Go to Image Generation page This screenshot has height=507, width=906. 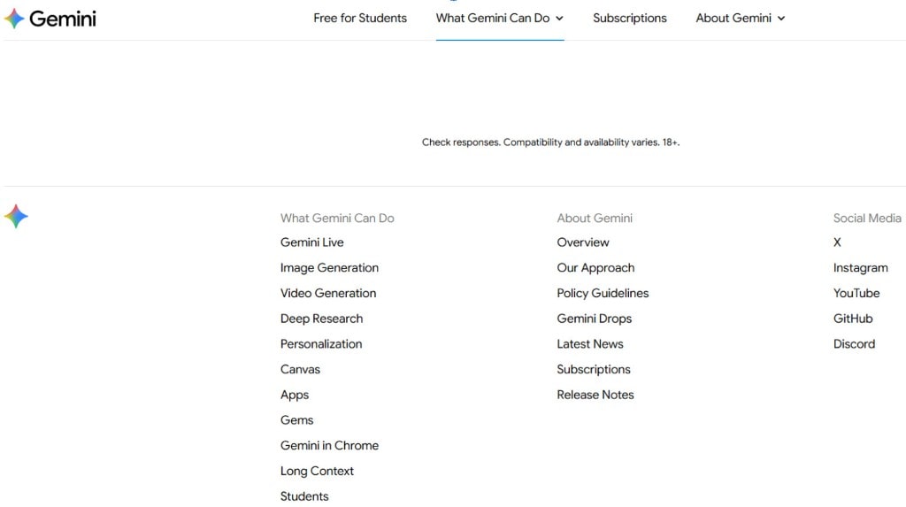329,268
